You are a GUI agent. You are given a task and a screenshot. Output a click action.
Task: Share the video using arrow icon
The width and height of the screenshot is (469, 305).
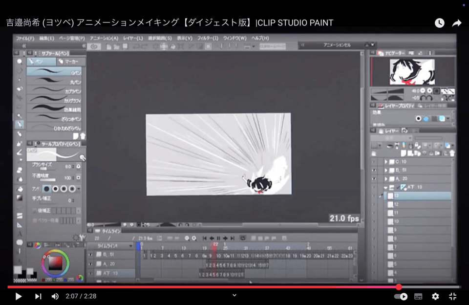457,23
